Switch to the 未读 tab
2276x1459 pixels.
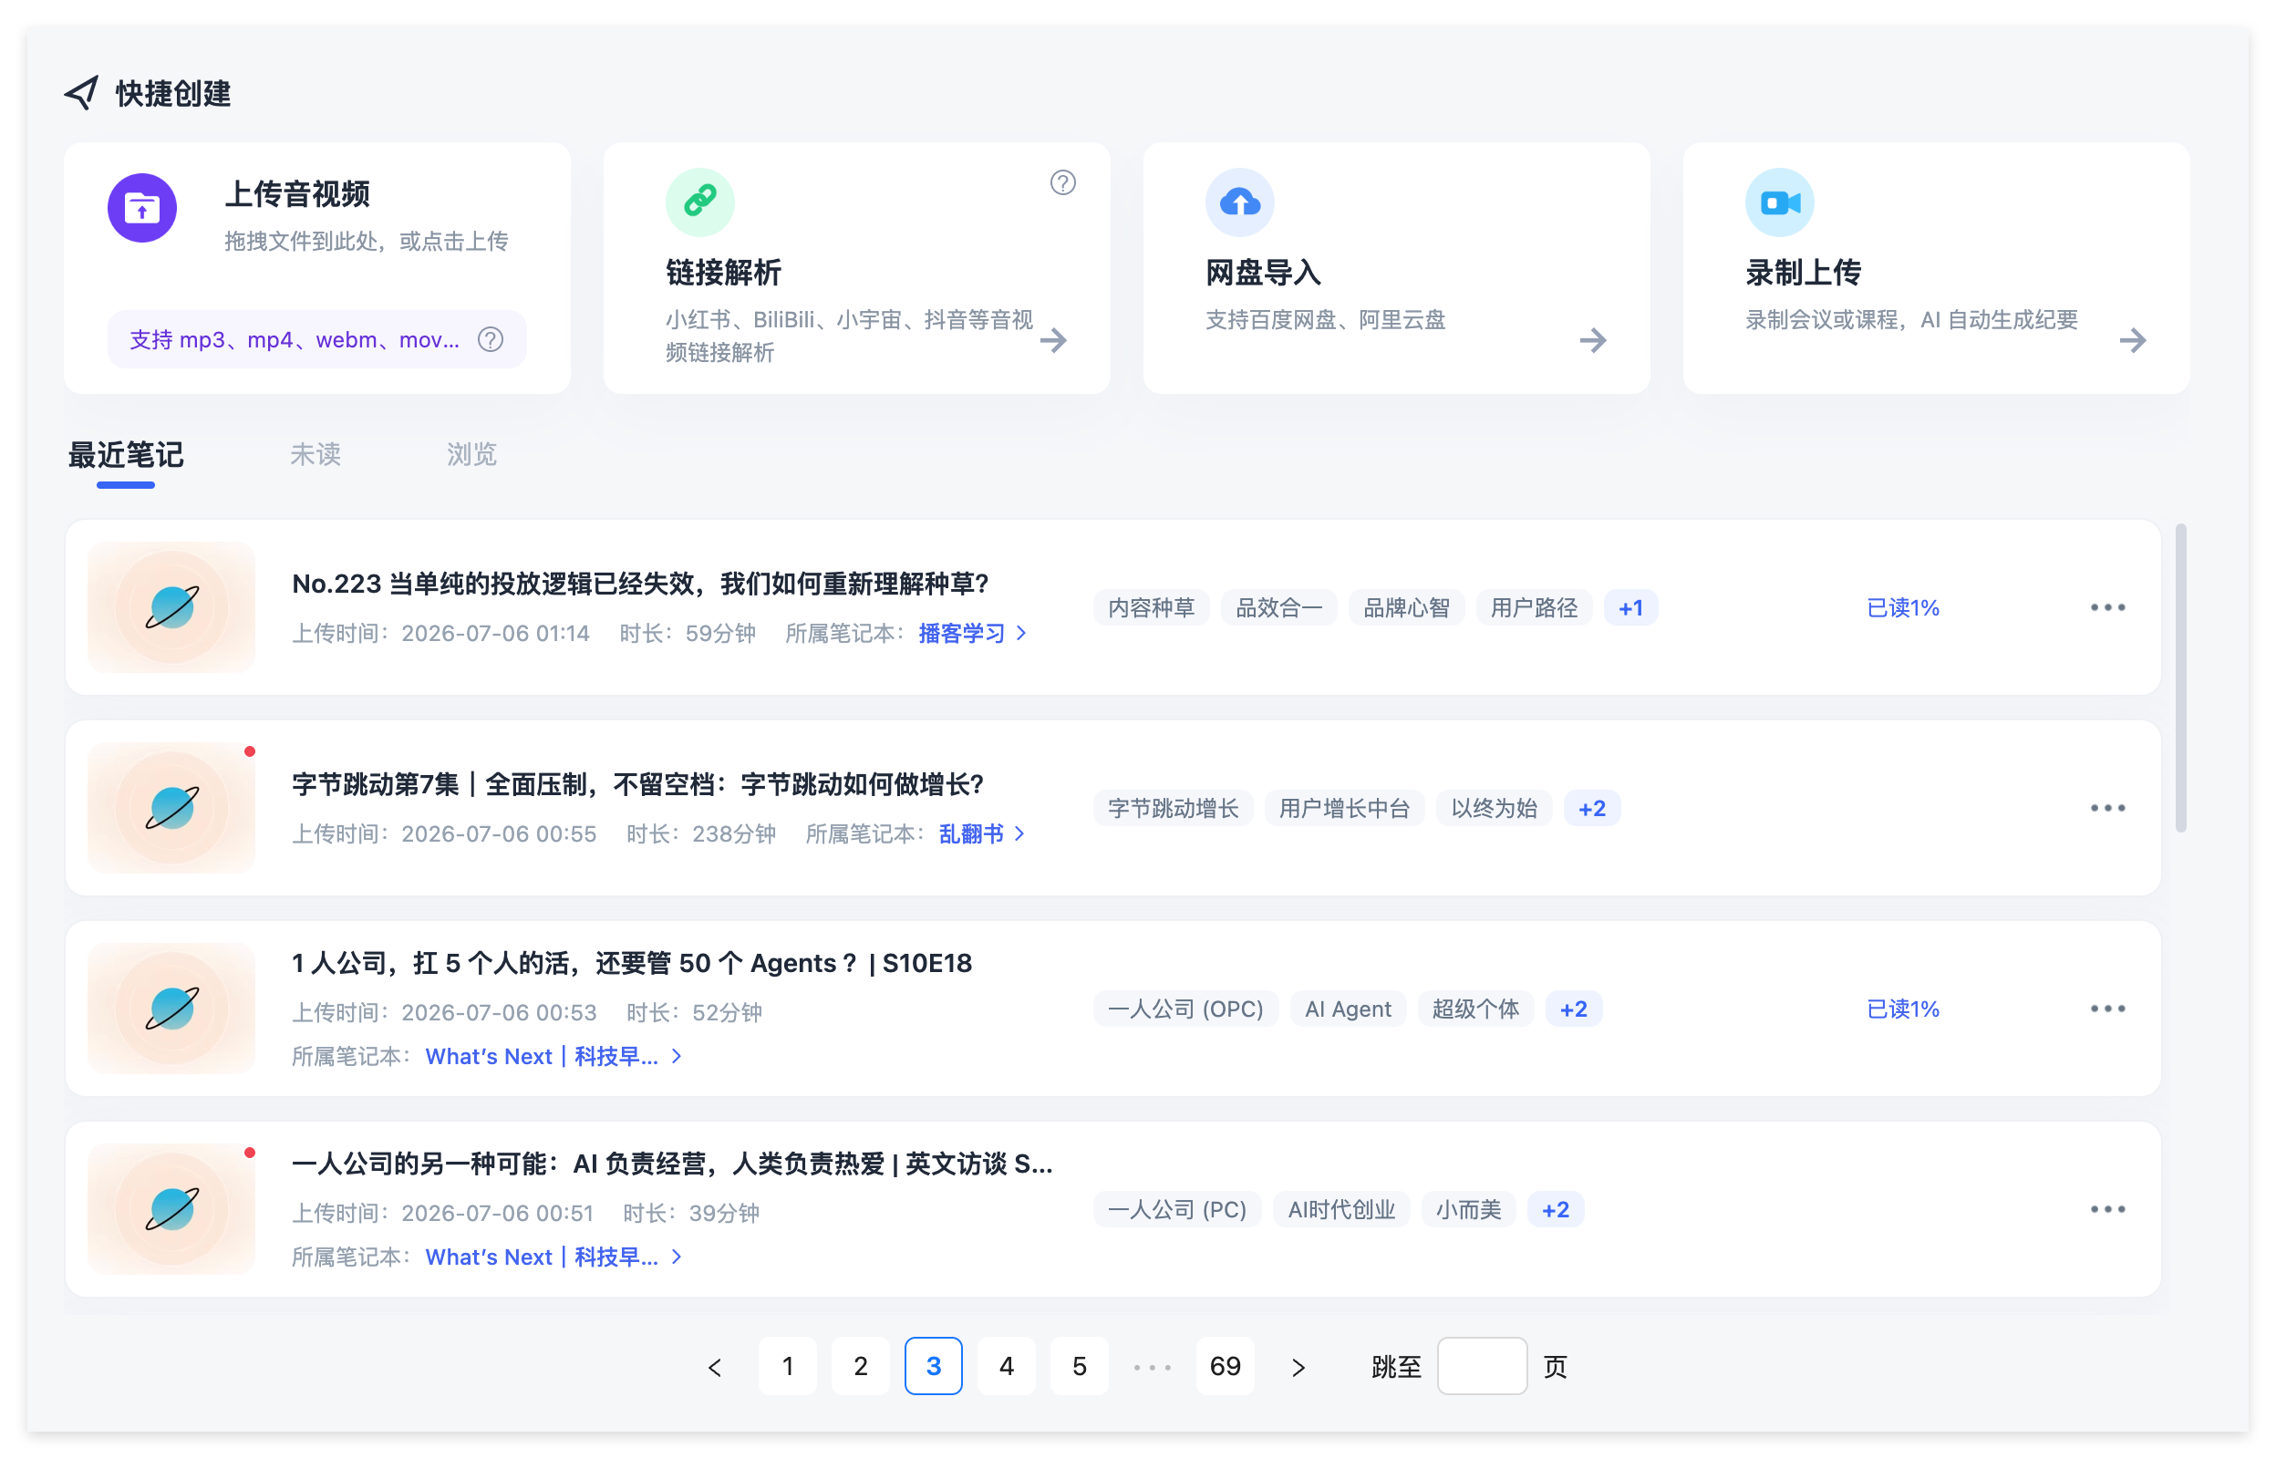(316, 455)
